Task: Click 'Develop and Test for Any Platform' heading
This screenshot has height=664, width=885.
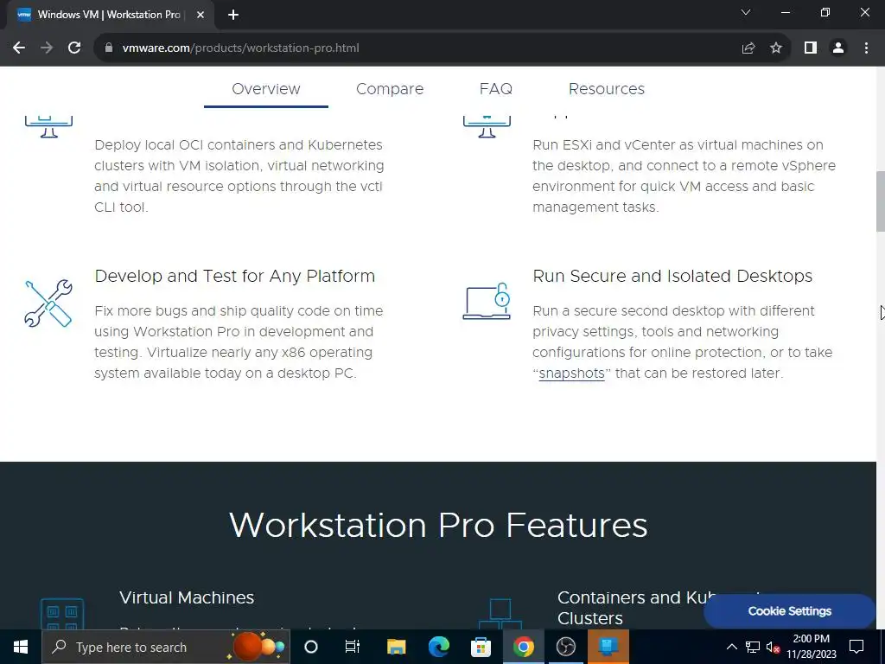Action: (235, 276)
